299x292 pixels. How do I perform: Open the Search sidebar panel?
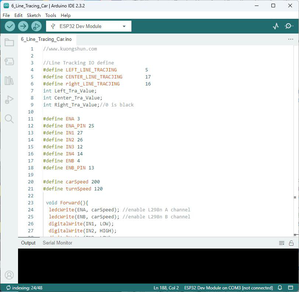(x=9, y=119)
